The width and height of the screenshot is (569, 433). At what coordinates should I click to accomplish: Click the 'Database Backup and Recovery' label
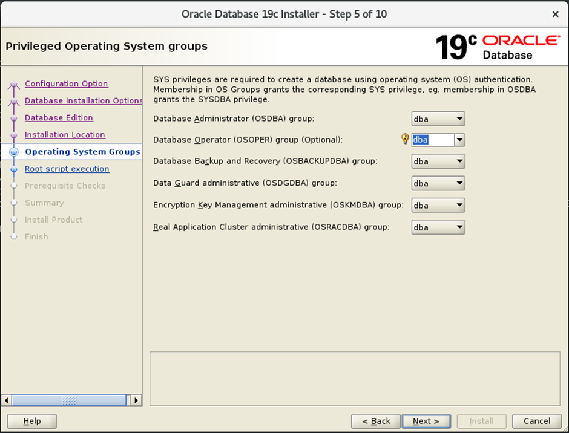(x=265, y=161)
